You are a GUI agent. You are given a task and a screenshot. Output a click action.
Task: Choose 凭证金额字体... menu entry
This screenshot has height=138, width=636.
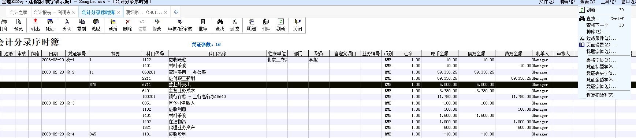tap(604, 80)
